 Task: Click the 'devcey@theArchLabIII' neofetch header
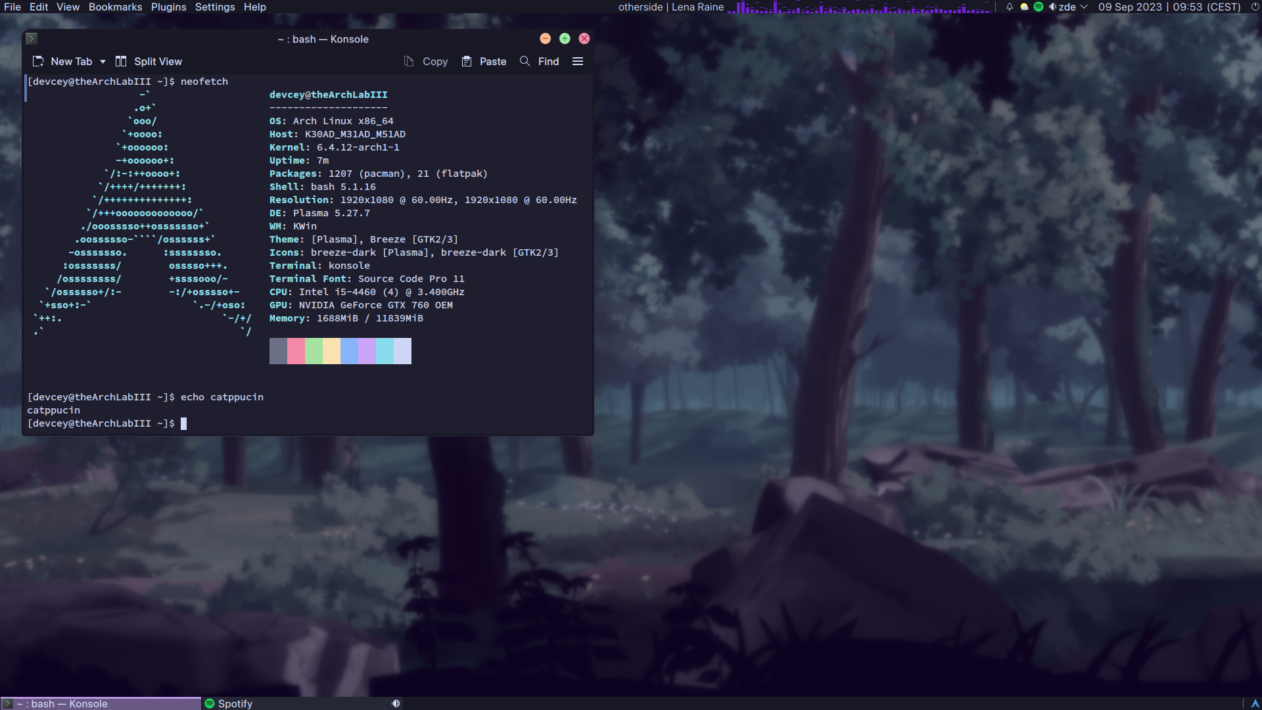coord(328,95)
